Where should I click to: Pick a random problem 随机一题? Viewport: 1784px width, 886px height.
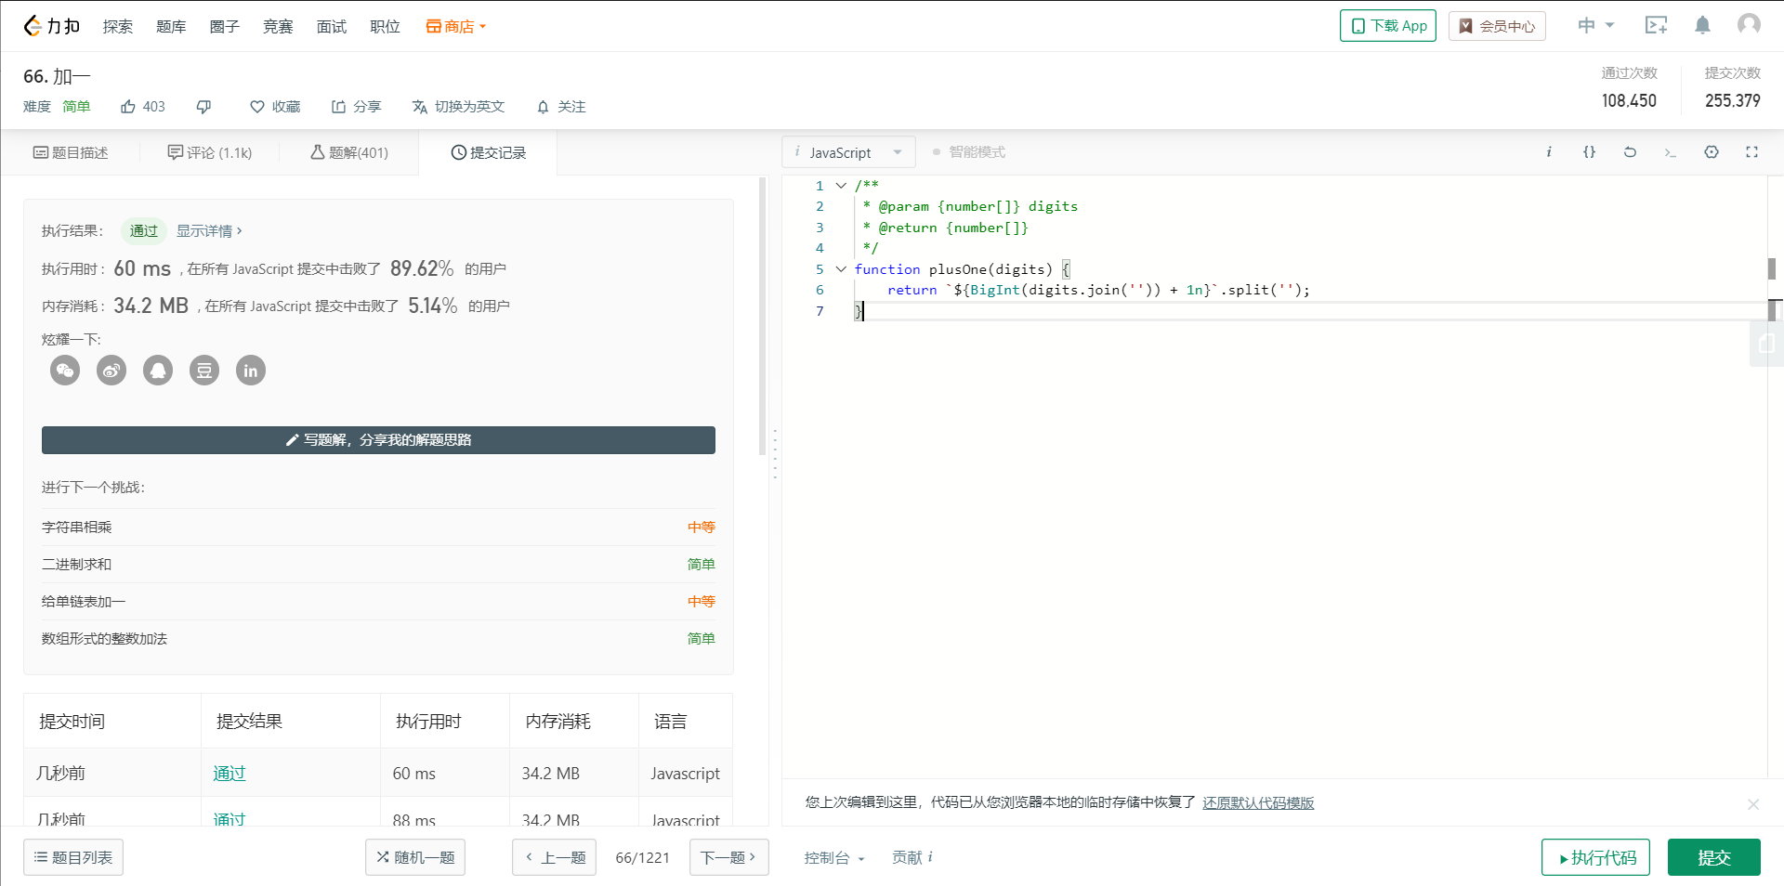(415, 857)
